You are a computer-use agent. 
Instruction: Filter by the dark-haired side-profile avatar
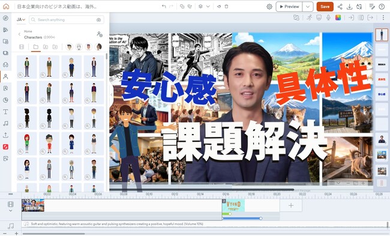click(99, 47)
